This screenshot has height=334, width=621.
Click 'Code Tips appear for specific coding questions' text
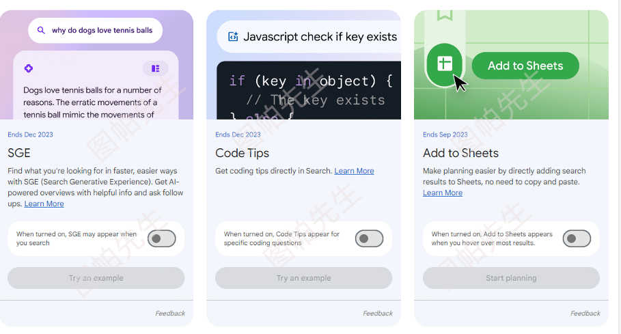281,238
